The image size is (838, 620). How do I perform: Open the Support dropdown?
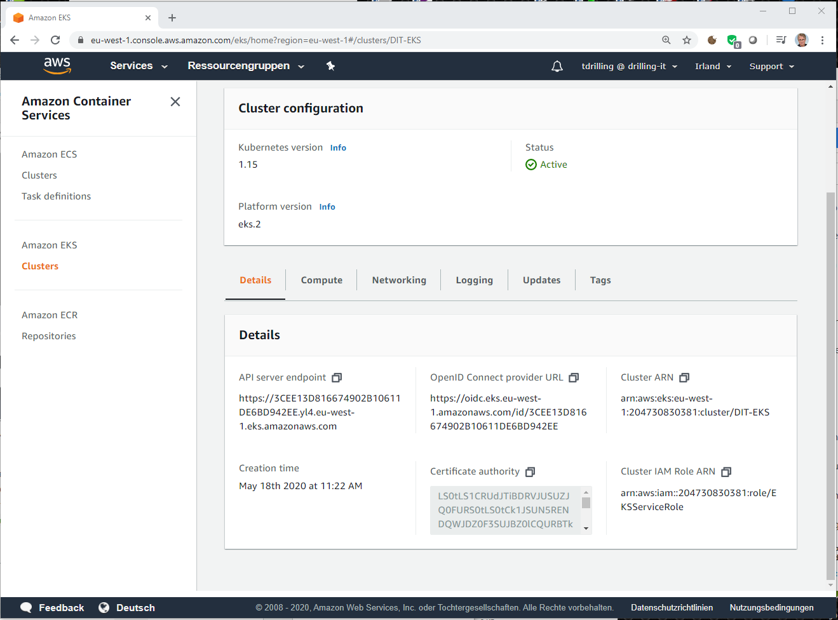click(x=772, y=66)
